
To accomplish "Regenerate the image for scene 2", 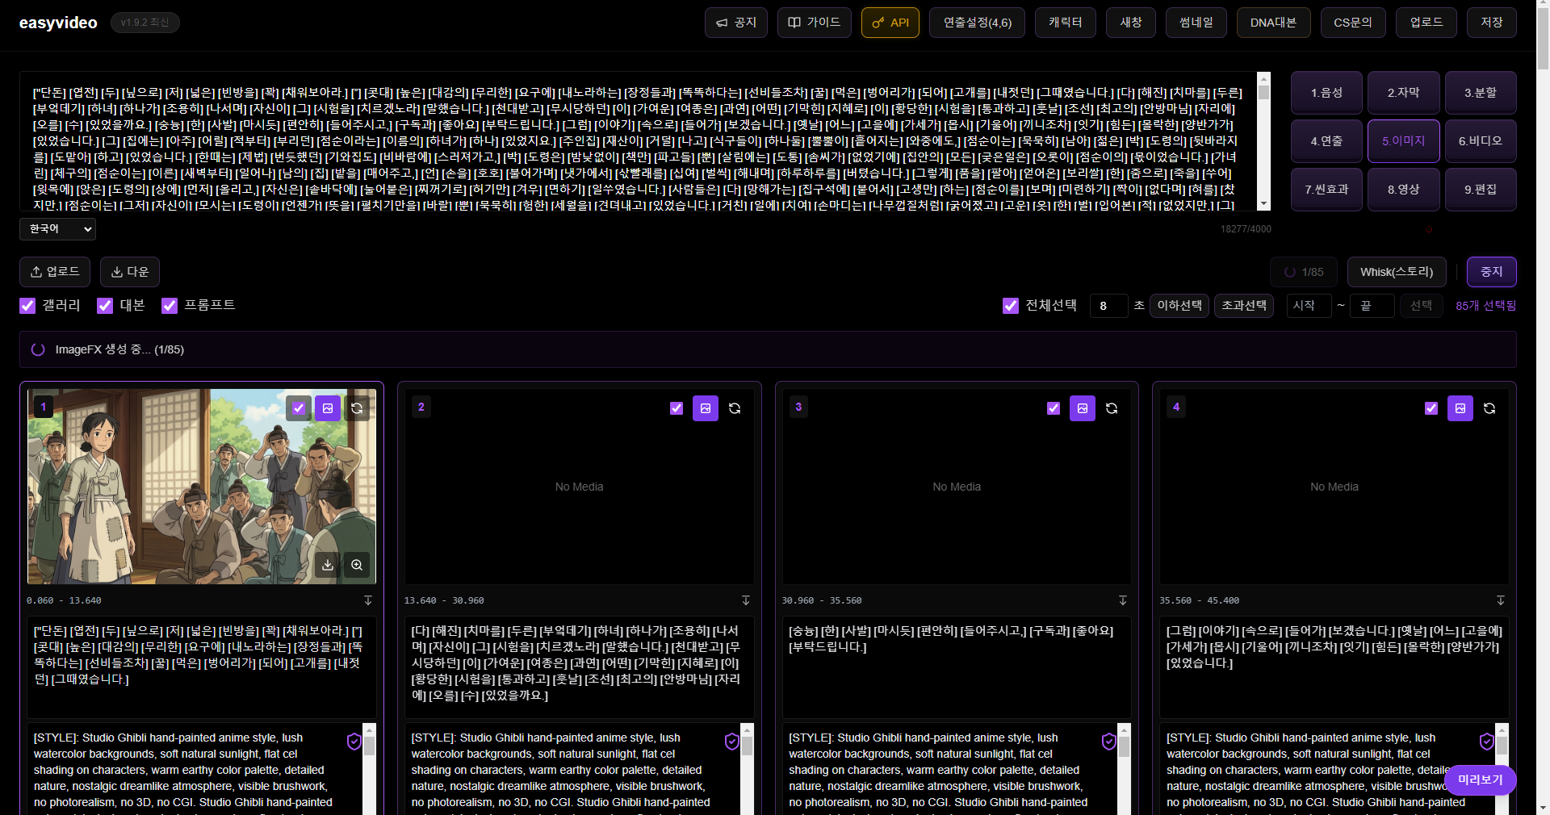I will click(x=735, y=408).
